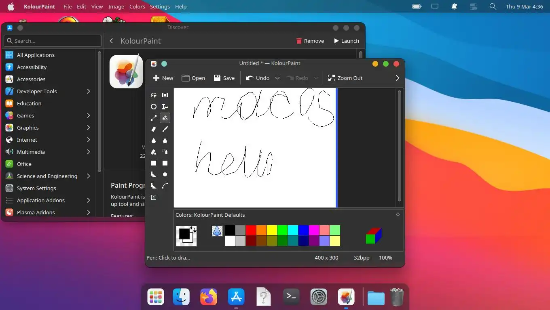The width and height of the screenshot is (550, 310).
Task: Show more toolbar items chevron in KolourPaint
Action: [398, 78]
